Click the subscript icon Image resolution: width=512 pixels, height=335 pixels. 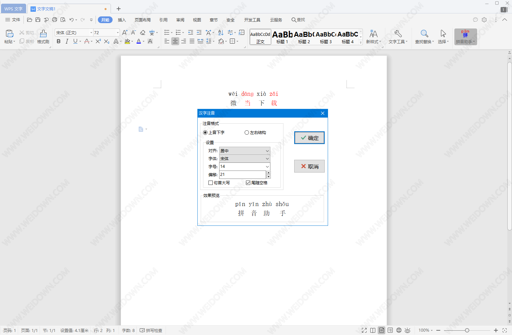point(107,41)
